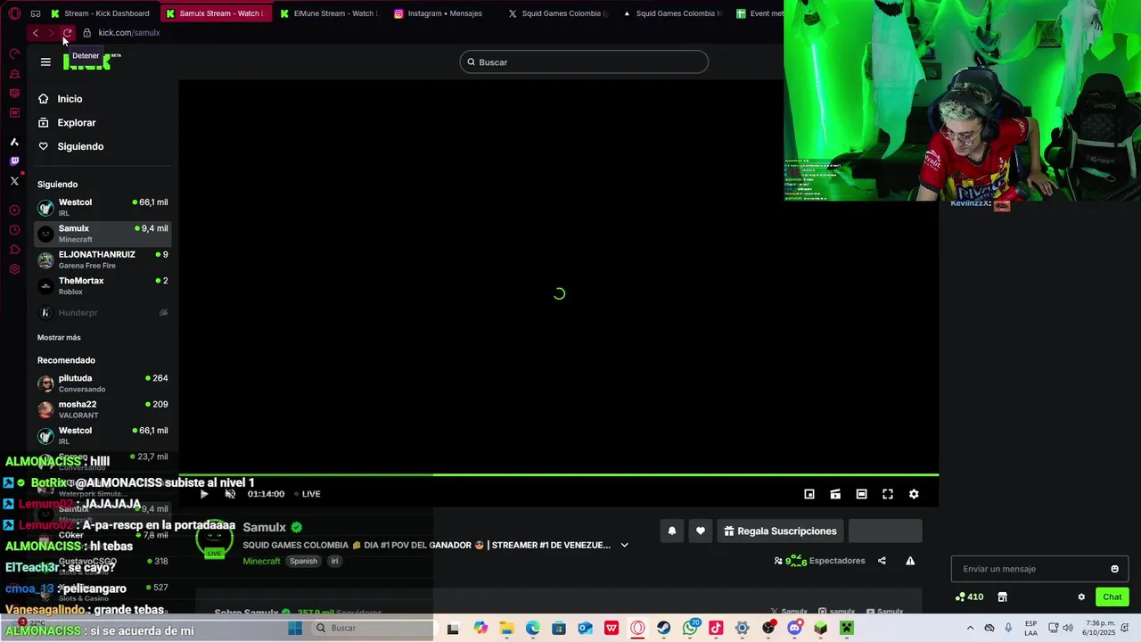This screenshot has height=642, width=1141.
Task: Switch to Event tab in browser
Action: 759,13
